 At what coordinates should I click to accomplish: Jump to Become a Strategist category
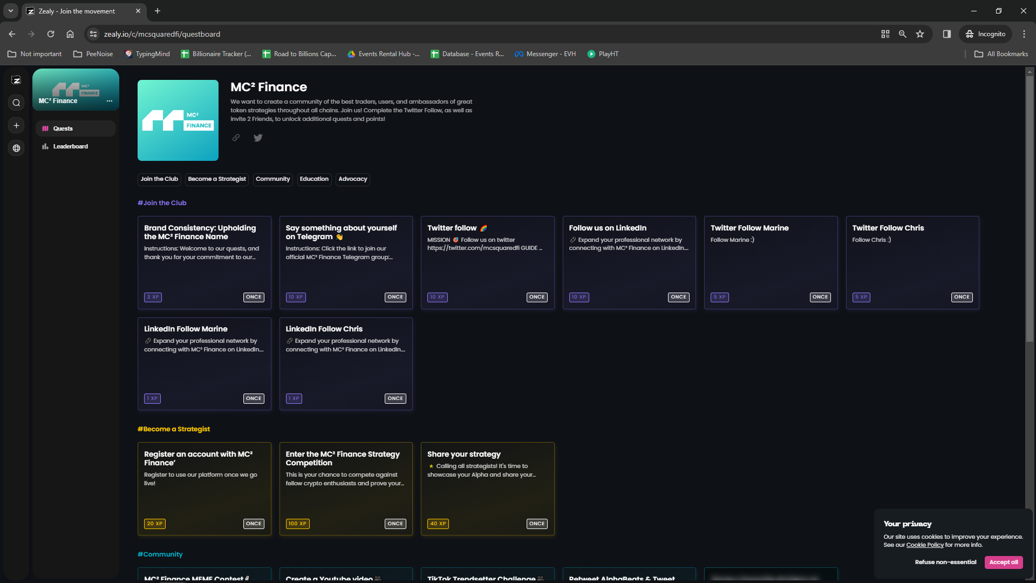pos(217,179)
